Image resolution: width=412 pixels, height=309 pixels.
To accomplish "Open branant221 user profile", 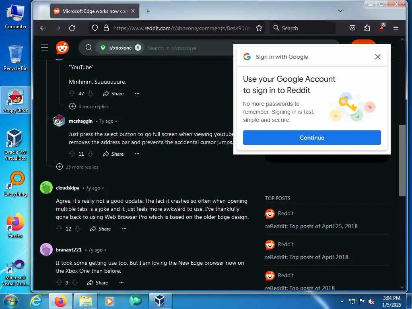I will (69, 250).
